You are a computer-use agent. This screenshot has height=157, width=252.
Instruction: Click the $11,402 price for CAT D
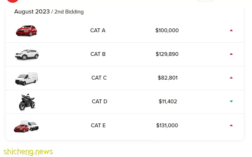(168, 101)
